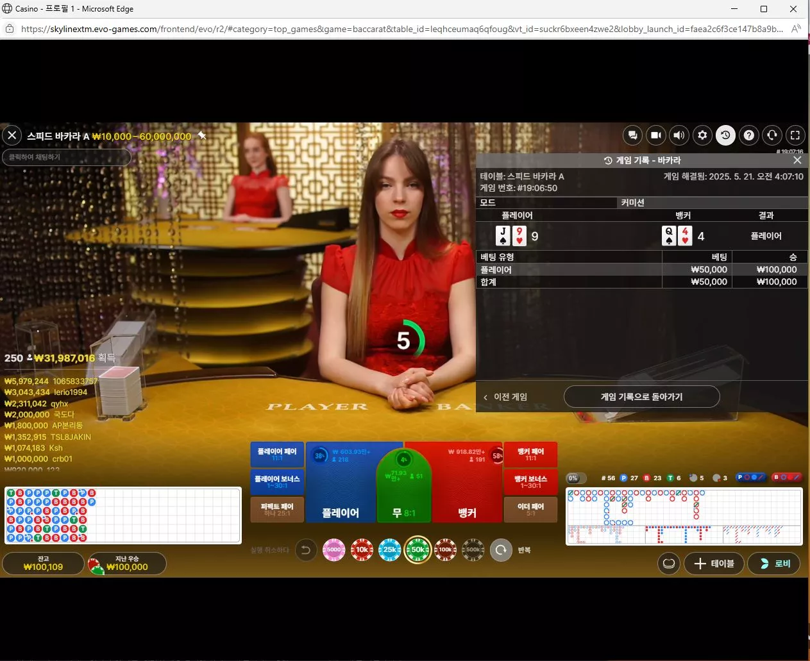Click the player prediction P indicator
810x661 pixels.
pos(750,478)
